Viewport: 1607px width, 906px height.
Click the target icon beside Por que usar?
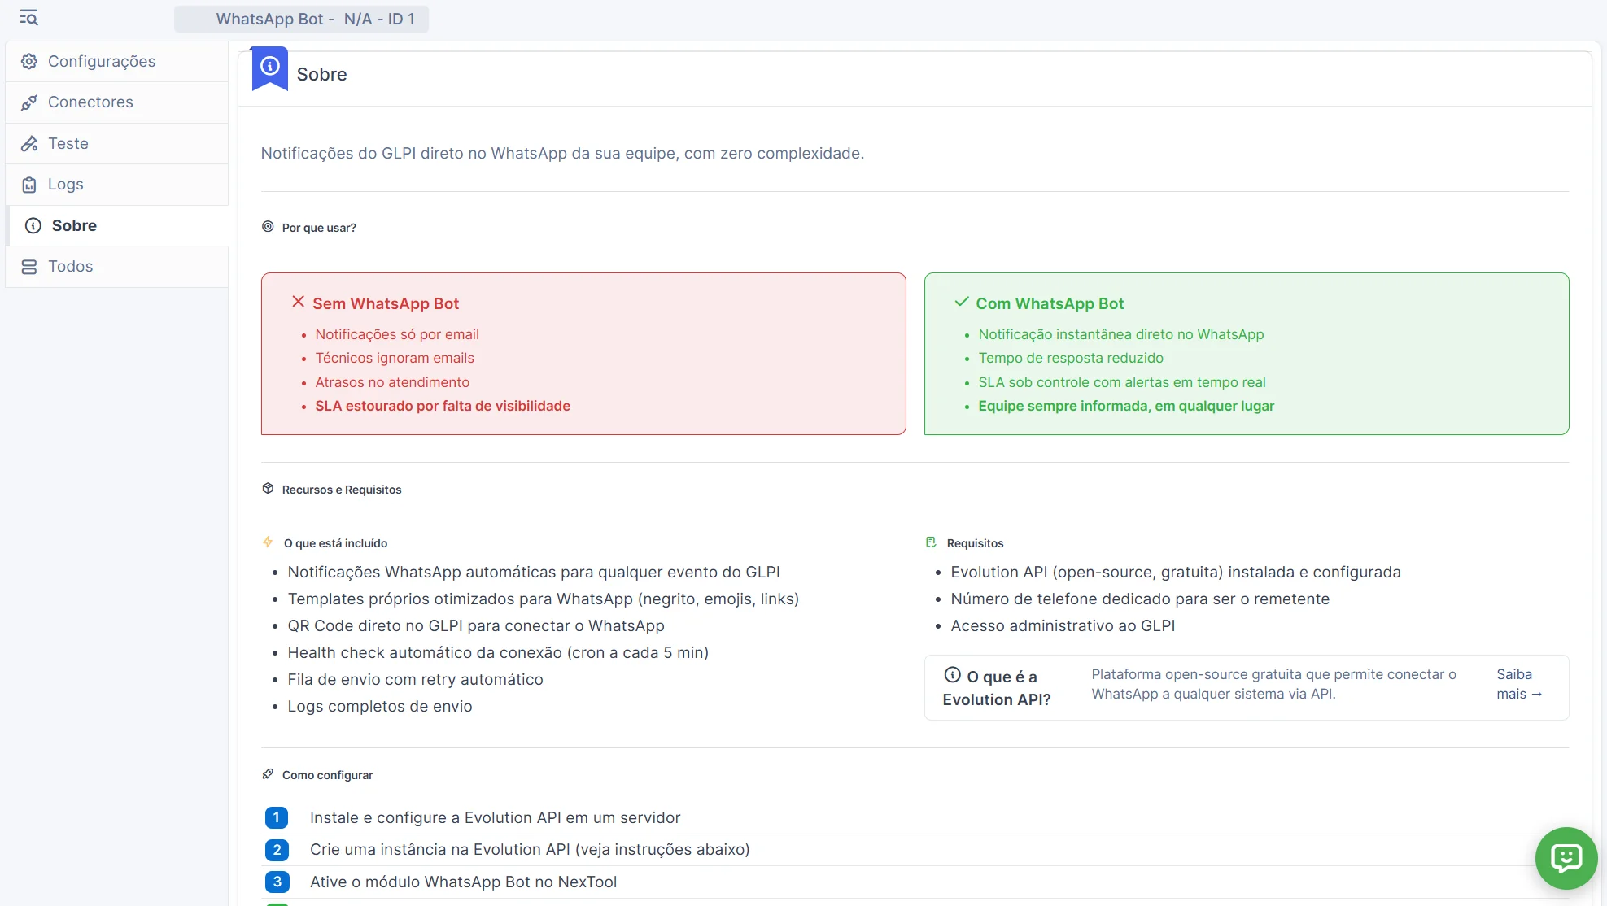click(x=268, y=227)
